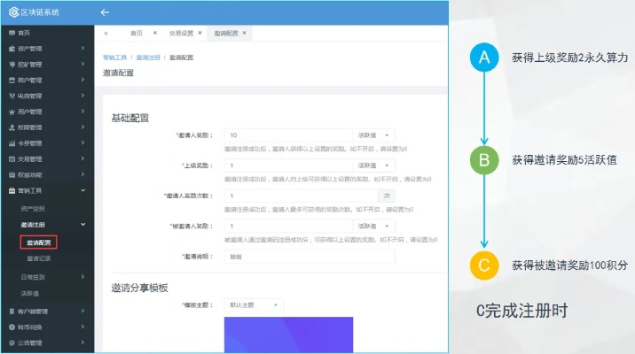Click the 区块链系统 logo icon
Viewport: 635px width, 354px height.
click(x=10, y=12)
